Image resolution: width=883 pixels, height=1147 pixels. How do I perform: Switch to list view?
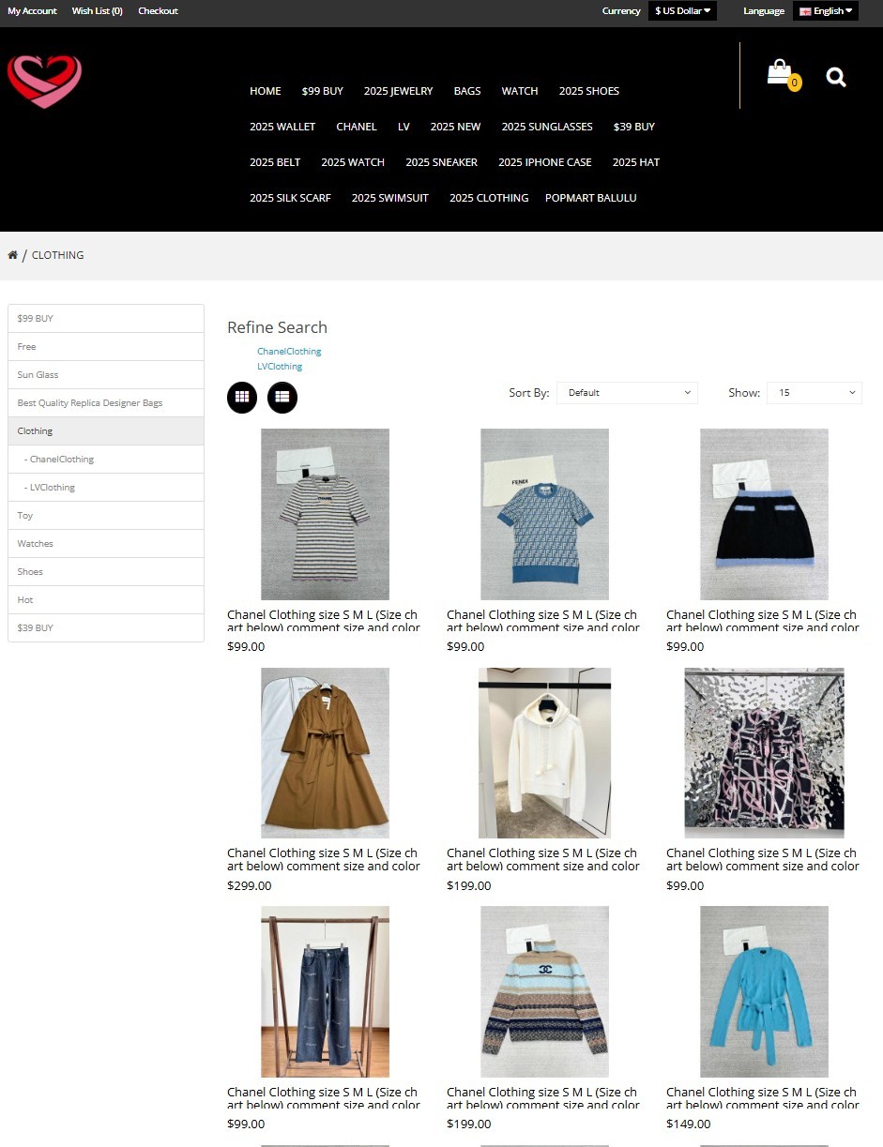pos(282,397)
